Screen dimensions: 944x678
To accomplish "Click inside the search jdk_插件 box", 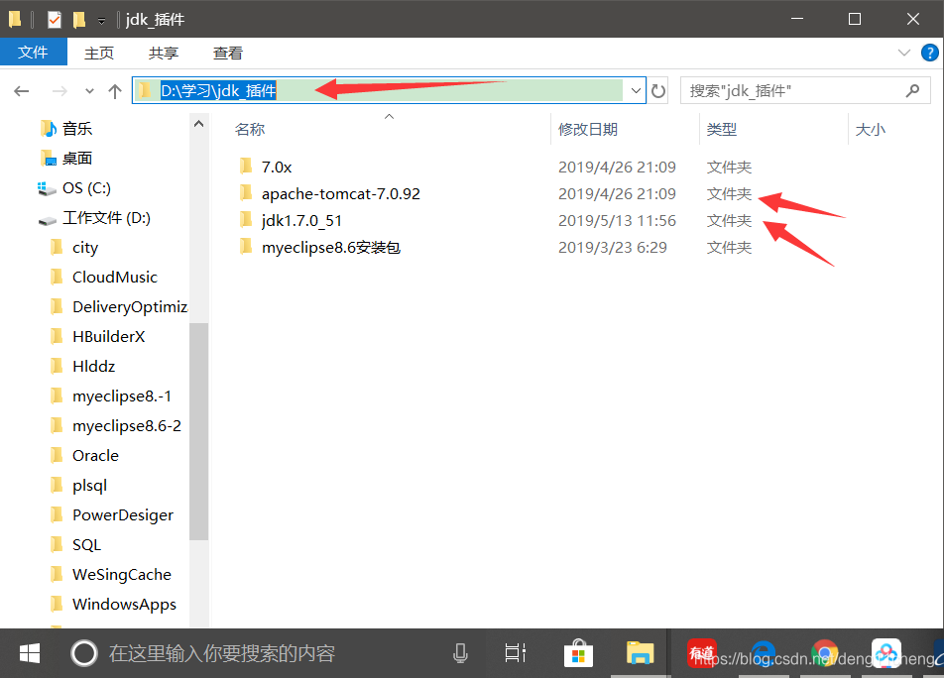I will (x=793, y=89).
